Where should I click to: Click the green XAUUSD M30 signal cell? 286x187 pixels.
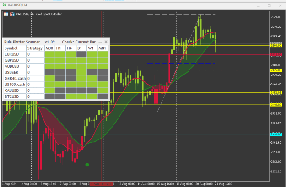(x=49, y=91)
